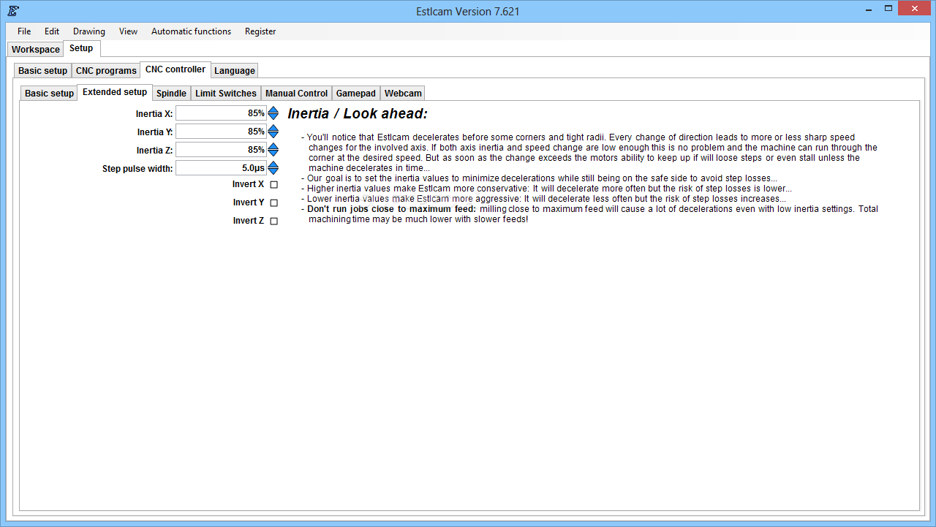
Task: Click the 'Inertia / Look ahead:' heading
Action: [358, 114]
